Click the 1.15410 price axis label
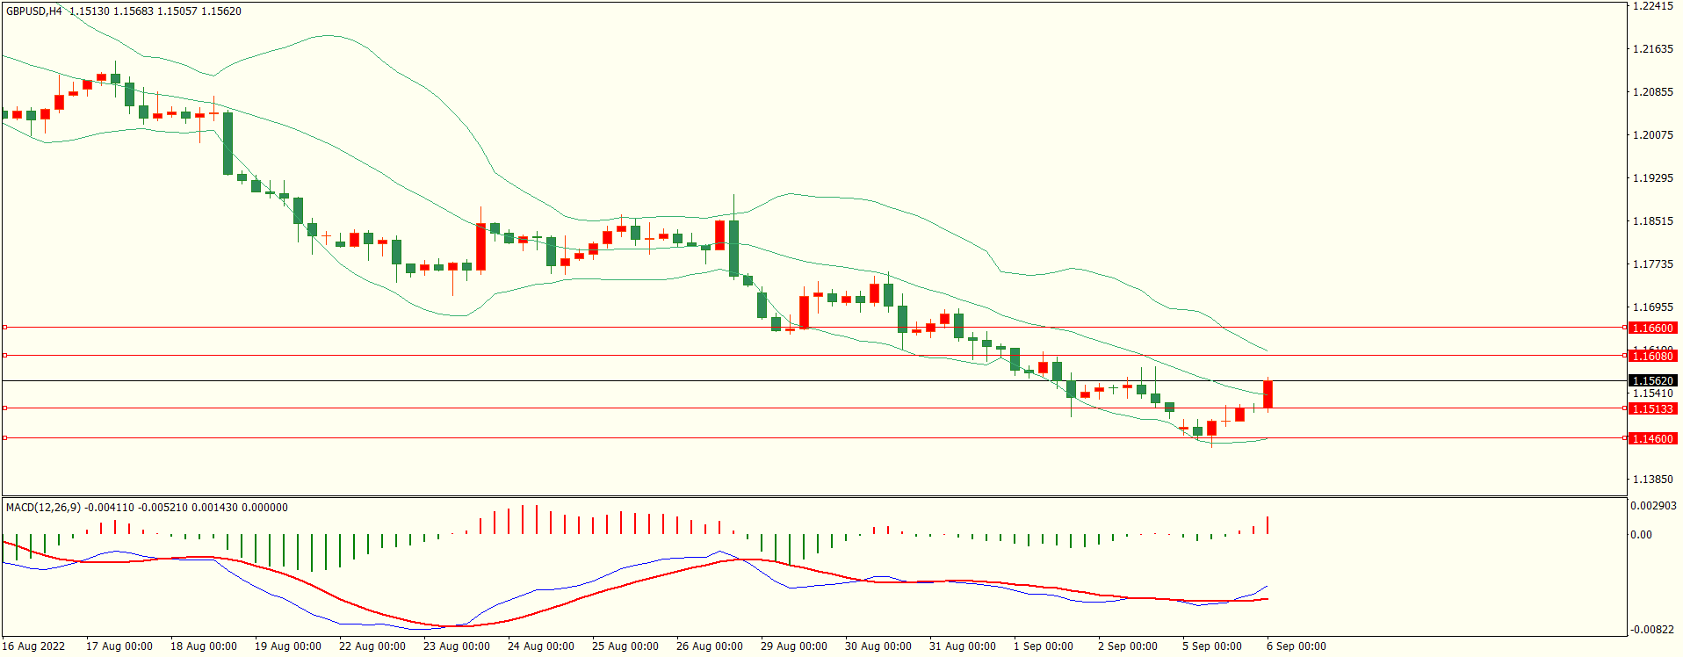Viewport: 1683px width, 657px height. pos(1652,393)
